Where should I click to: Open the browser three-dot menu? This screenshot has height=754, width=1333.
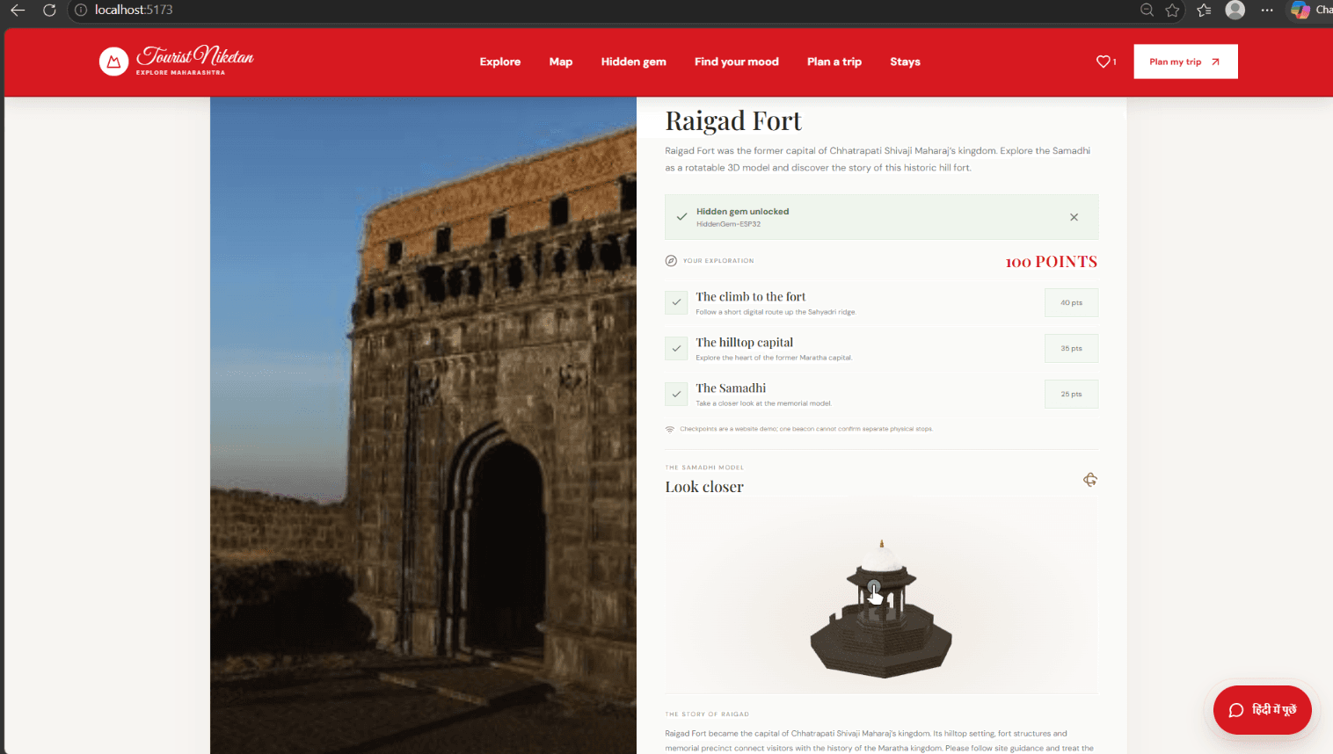(x=1267, y=10)
